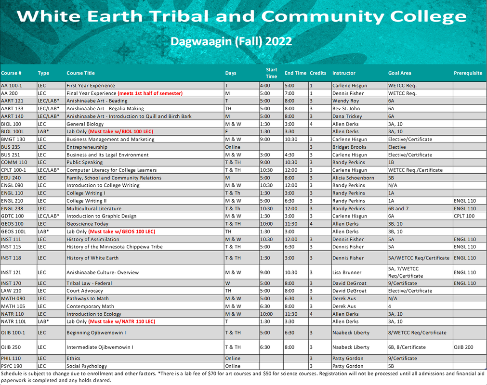This screenshot has height=385, width=487.
Task: Select the 'Court Advocacy' course title
Action: coord(84,291)
